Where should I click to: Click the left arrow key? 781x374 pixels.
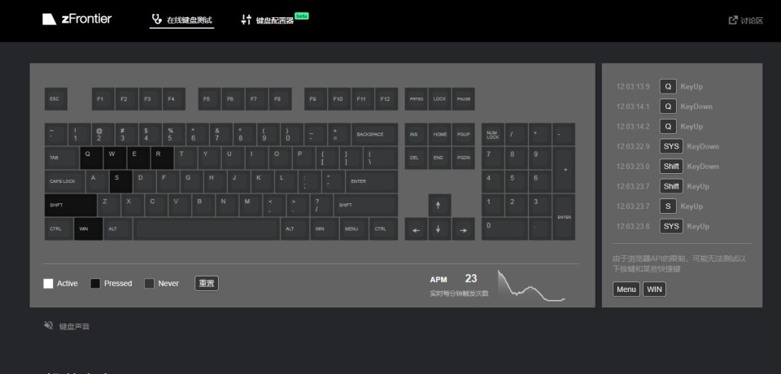[x=416, y=229]
